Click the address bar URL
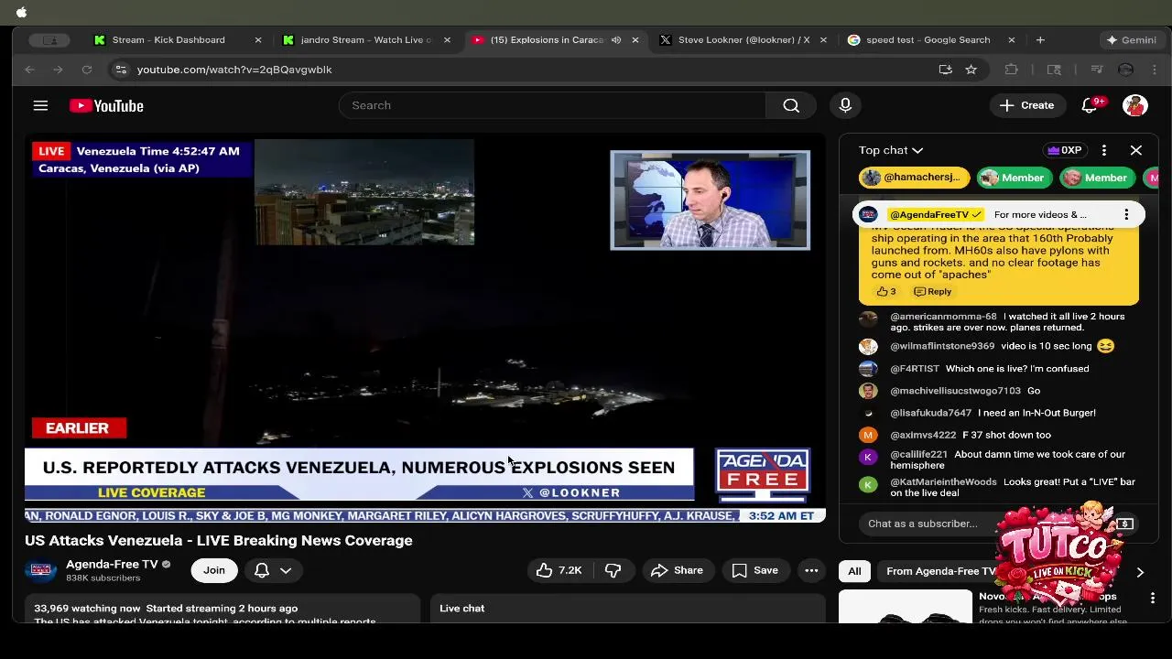 234,70
